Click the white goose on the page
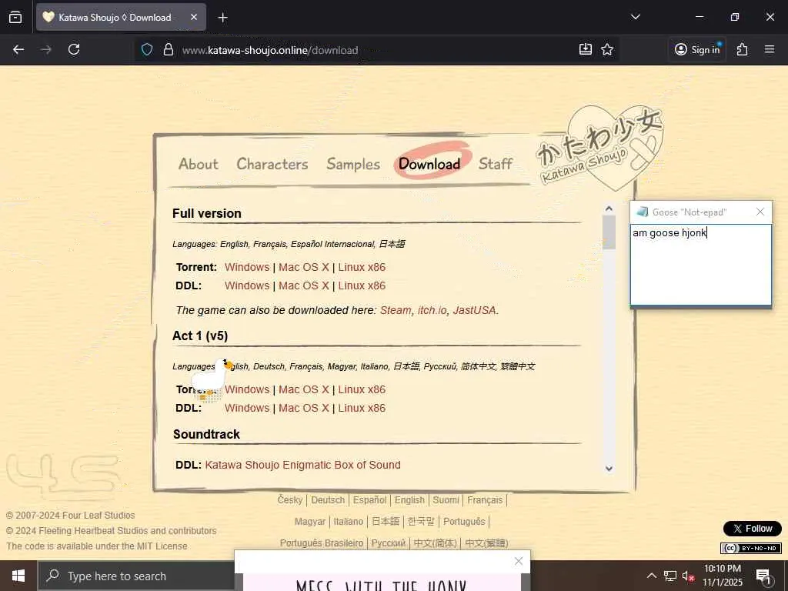This screenshot has width=788, height=591. [x=211, y=379]
